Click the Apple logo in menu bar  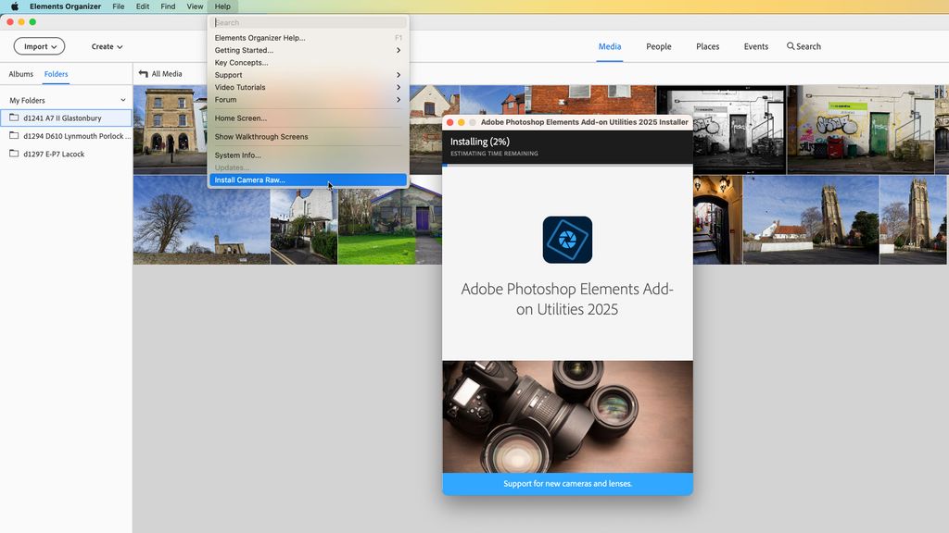[x=14, y=6]
